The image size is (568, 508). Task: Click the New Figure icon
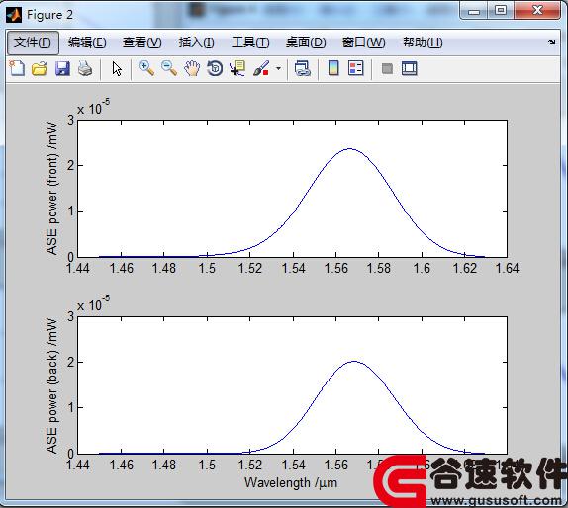[x=17, y=68]
